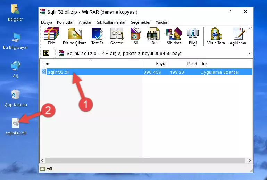Viewport: 267px width, 180px height.
Task: Close the WinRAR window
Action: coord(245,11)
